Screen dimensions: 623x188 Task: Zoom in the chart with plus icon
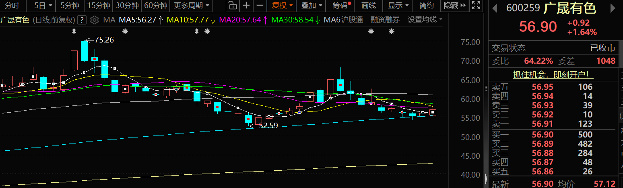246,6
